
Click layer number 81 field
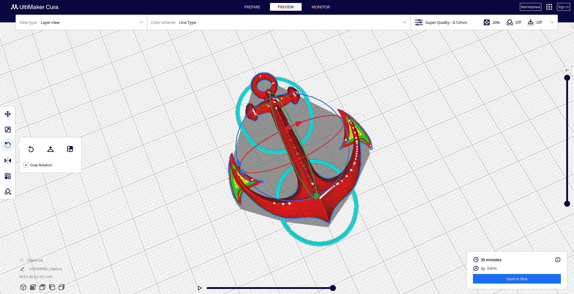pos(567,70)
